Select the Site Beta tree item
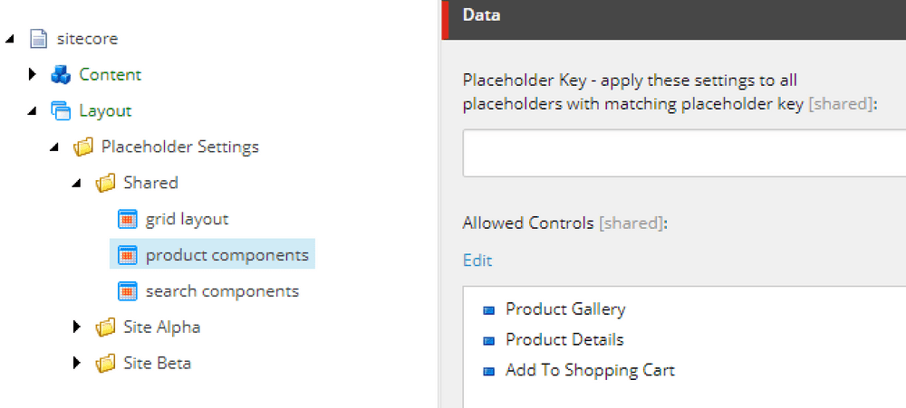The width and height of the screenshot is (906, 408). click(157, 364)
